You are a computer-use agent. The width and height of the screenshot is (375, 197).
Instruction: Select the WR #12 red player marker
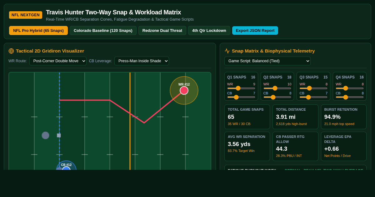184,90
